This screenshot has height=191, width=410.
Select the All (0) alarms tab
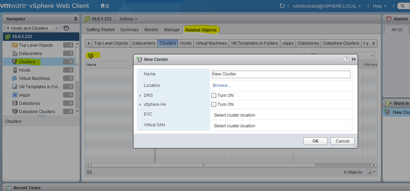(397, 30)
